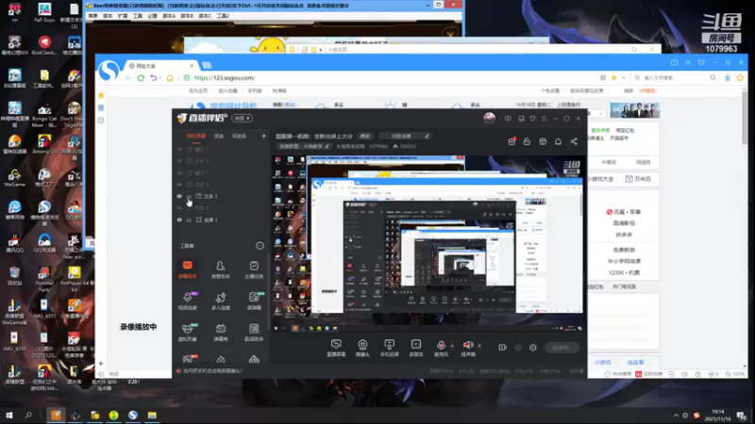Add phone screen cast source (手机投屏)
755x424 pixels.
[x=389, y=347]
